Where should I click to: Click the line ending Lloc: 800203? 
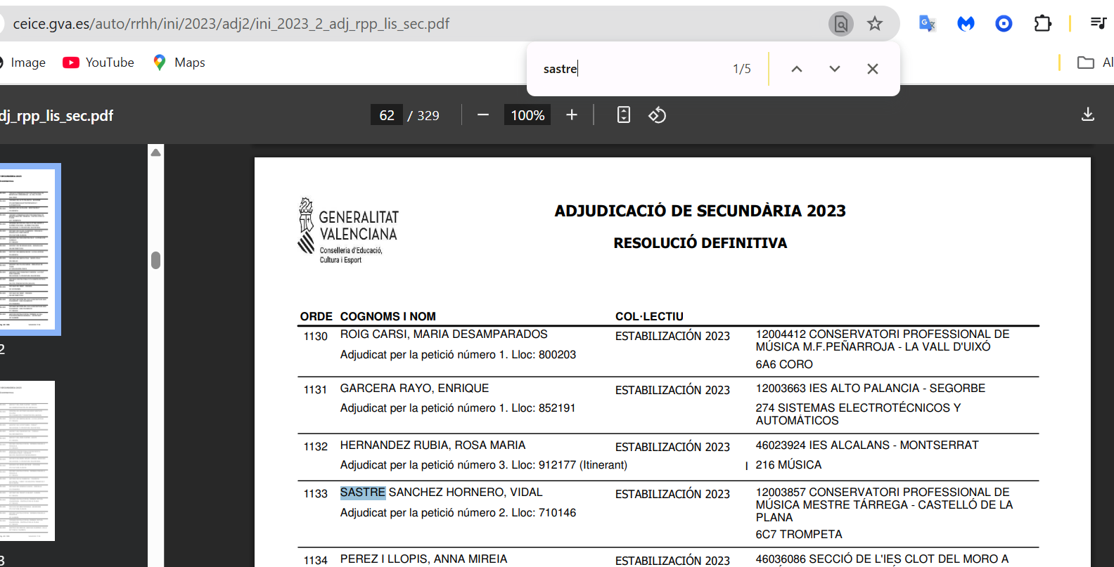458,355
